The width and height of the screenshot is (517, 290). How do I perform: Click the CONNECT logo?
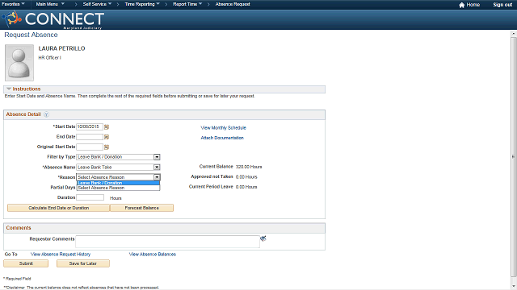[x=53, y=19]
